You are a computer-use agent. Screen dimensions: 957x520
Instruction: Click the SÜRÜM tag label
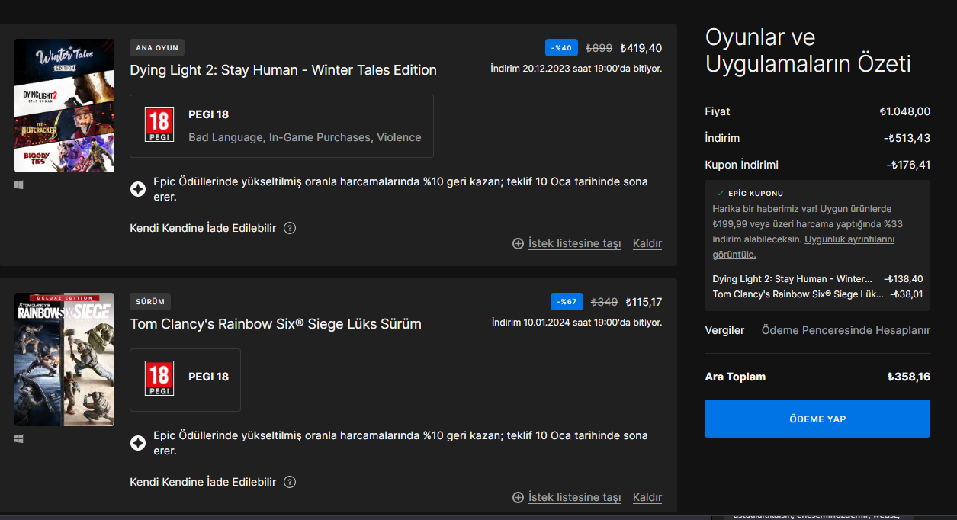(150, 301)
